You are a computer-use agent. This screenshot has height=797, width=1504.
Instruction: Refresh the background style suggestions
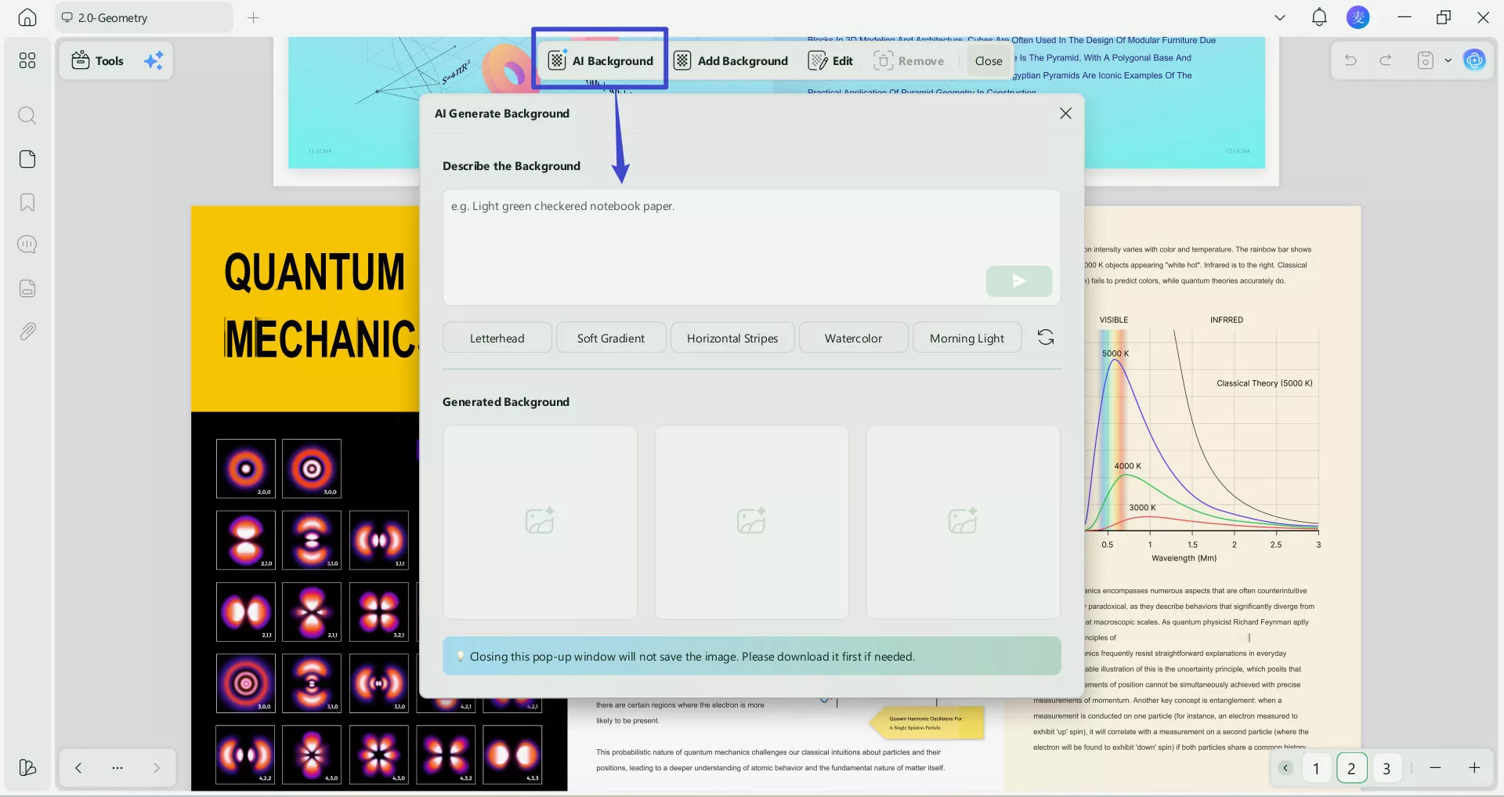[1046, 338]
